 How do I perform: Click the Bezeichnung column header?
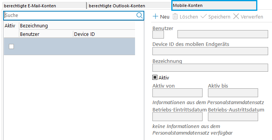pyautogui.click(x=77, y=26)
